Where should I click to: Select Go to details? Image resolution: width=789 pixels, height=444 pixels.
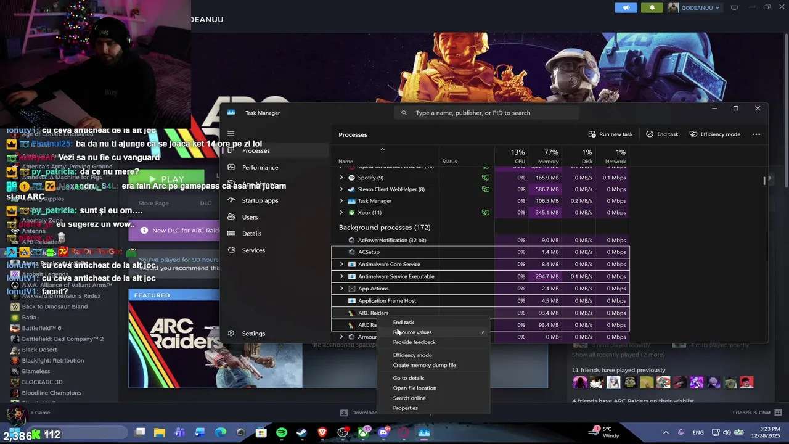pos(409,378)
